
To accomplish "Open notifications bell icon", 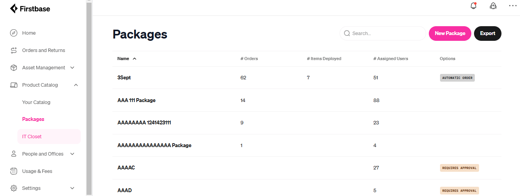I will [x=474, y=6].
